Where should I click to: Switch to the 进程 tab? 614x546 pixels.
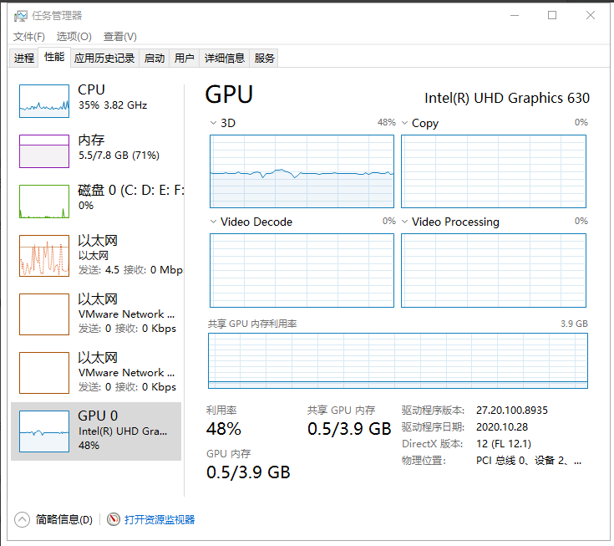click(x=24, y=58)
